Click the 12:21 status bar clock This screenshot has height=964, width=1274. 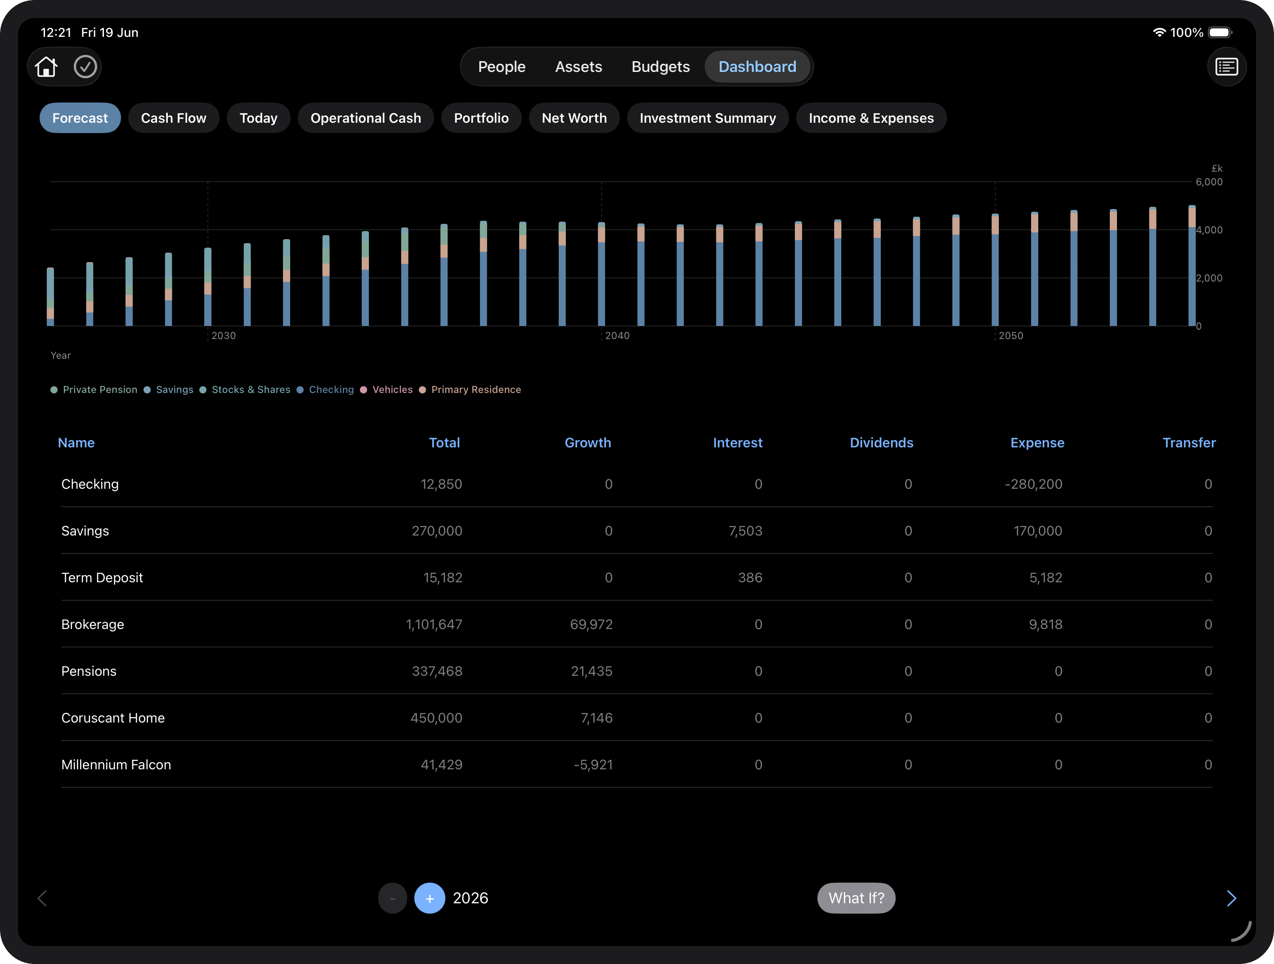(x=56, y=32)
